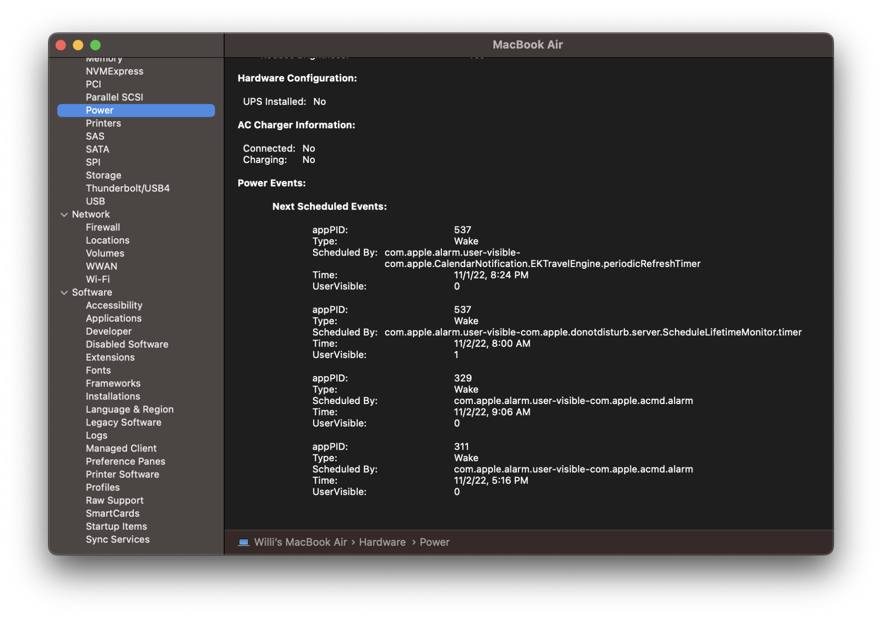This screenshot has height=619, width=882.
Task: Open Language & Region entry
Action: [130, 409]
